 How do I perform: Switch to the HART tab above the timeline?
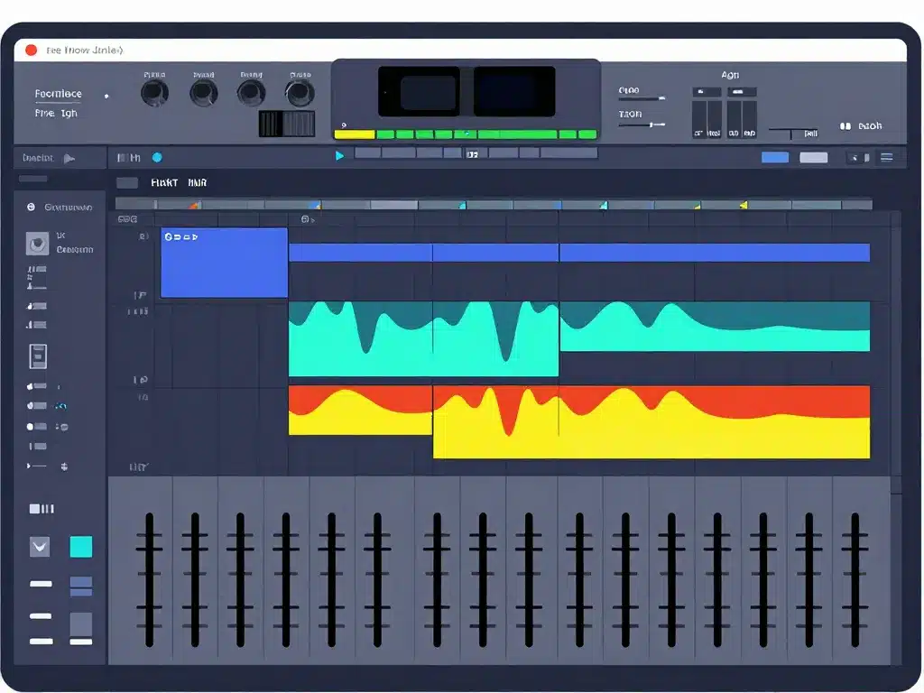165,181
